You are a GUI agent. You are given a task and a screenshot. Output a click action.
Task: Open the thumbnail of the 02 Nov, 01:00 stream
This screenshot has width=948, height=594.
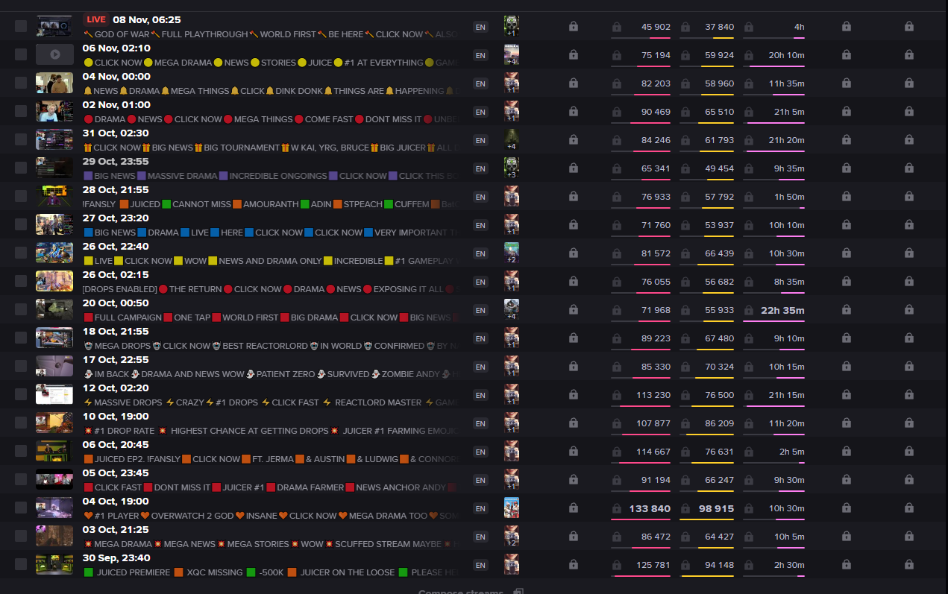pyautogui.click(x=54, y=111)
